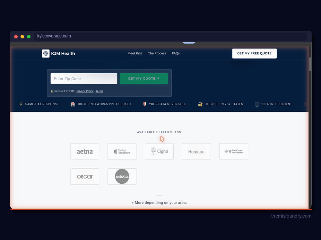Select the Ambetter logo card
This screenshot has height=240, width=321.
pos(122,177)
